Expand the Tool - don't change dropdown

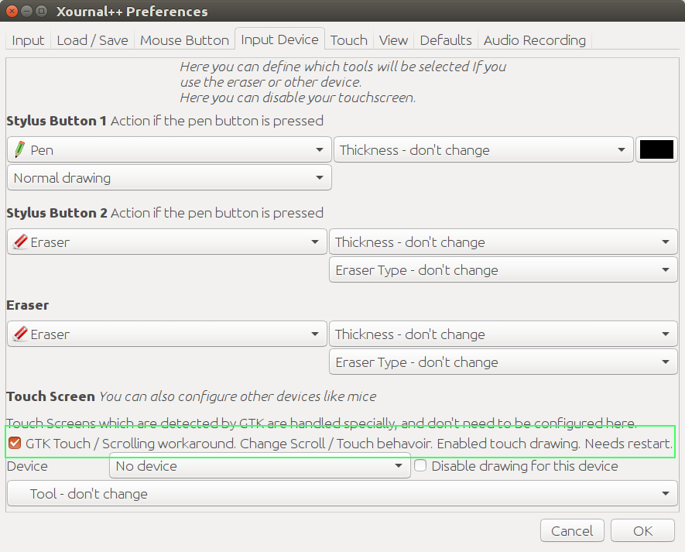pyautogui.click(x=343, y=493)
